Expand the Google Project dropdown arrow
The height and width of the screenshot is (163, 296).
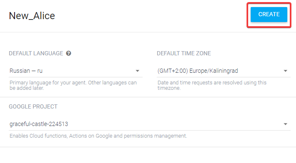point(286,124)
